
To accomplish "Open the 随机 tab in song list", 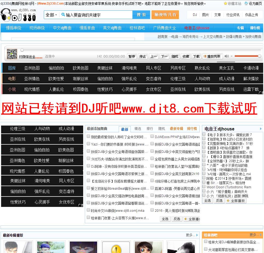I will [x=162, y=129].
